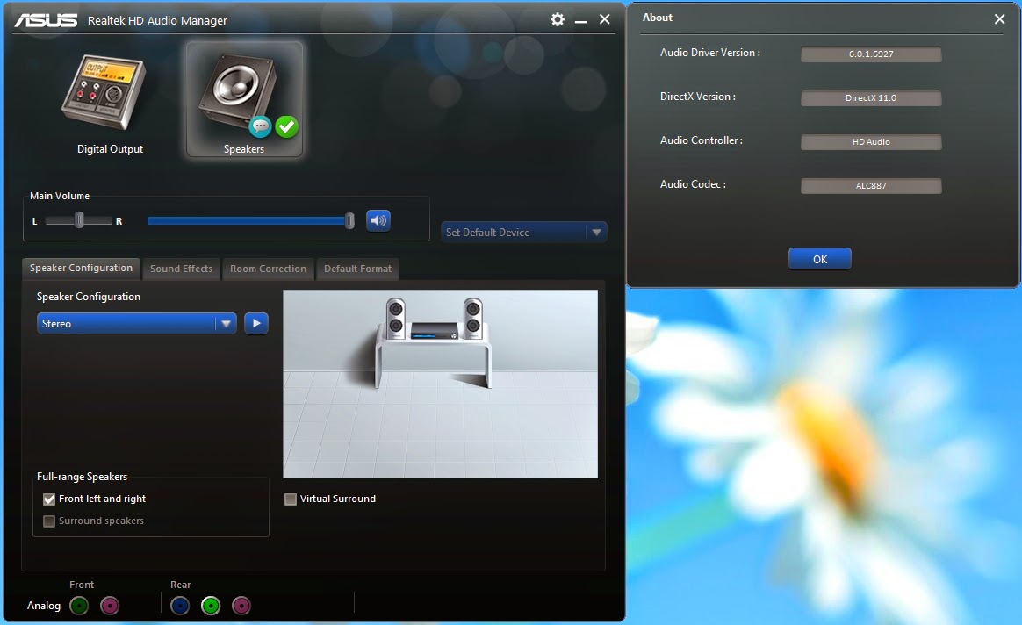Image resolution: width=1022 pixels, height=625 pixels.
Task: Click the speaker room preview image
Action: click(441, 384)
